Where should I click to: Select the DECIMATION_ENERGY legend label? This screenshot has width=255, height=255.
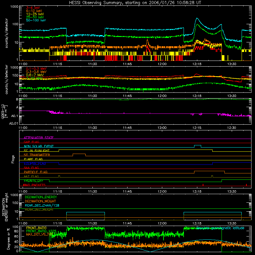pyautogui.click(x=41, y=197)
